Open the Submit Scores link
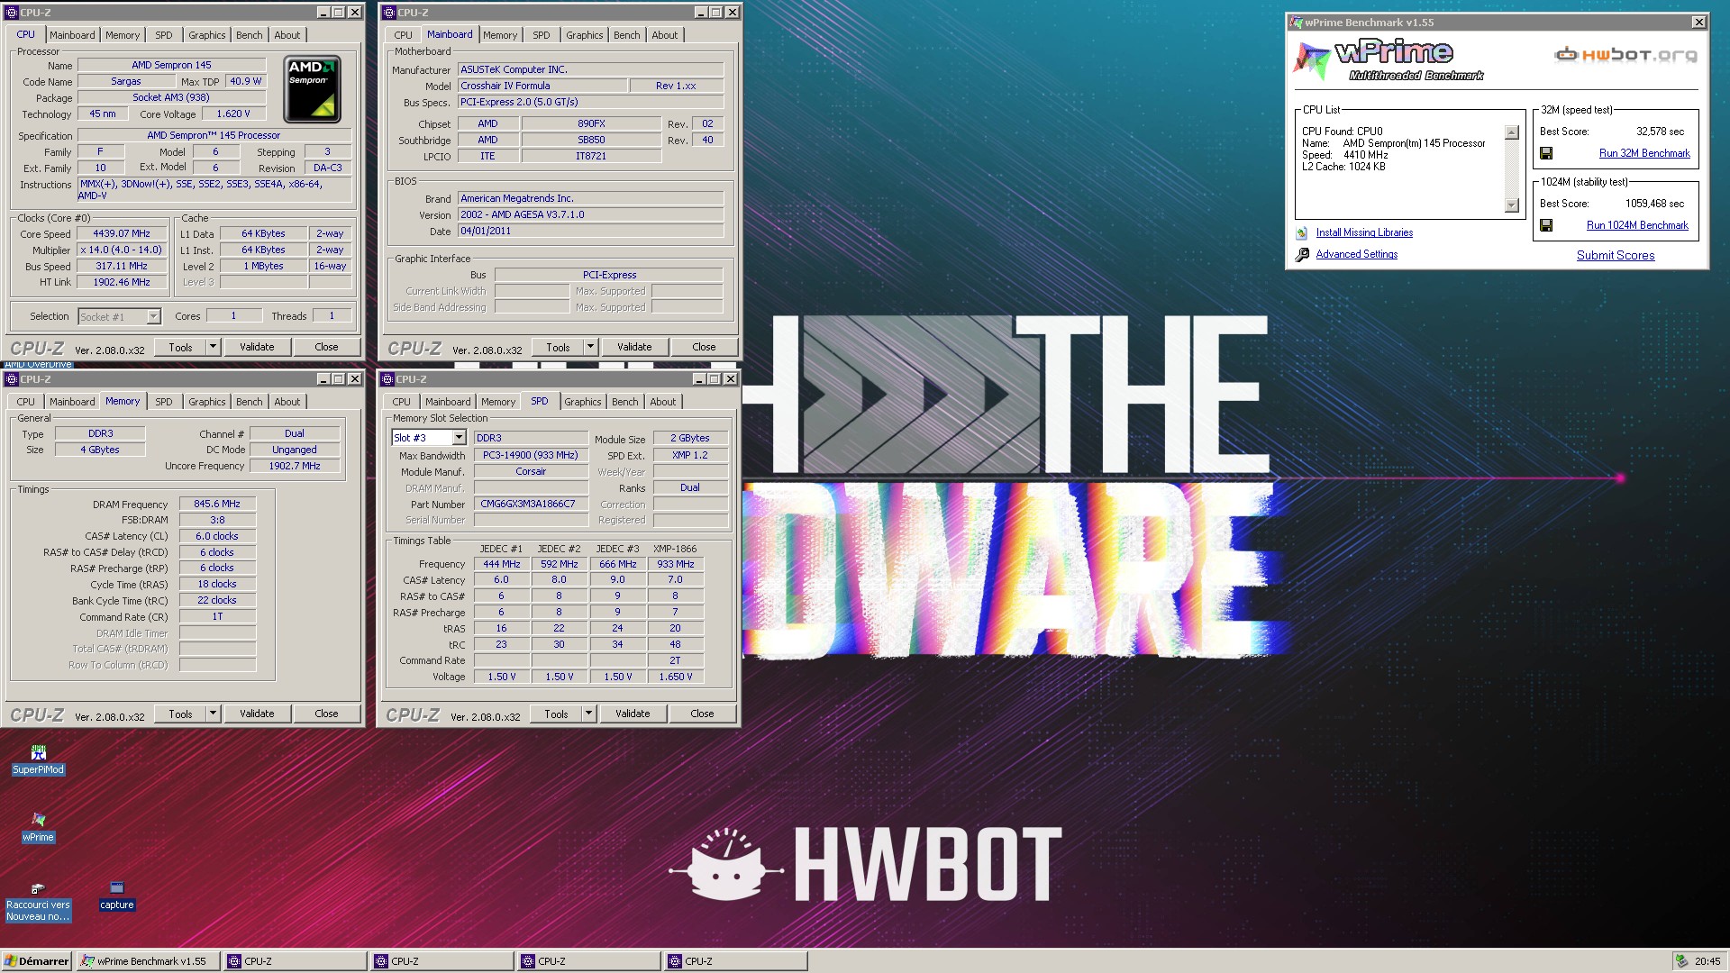Image resolution: width=1730 pixels, height=973 pixels. [x=1616, y=255]
